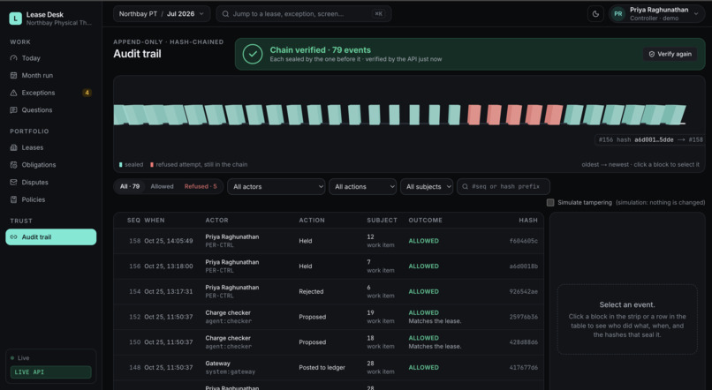Select Charge checker row seq 150

tap(329, 342)
